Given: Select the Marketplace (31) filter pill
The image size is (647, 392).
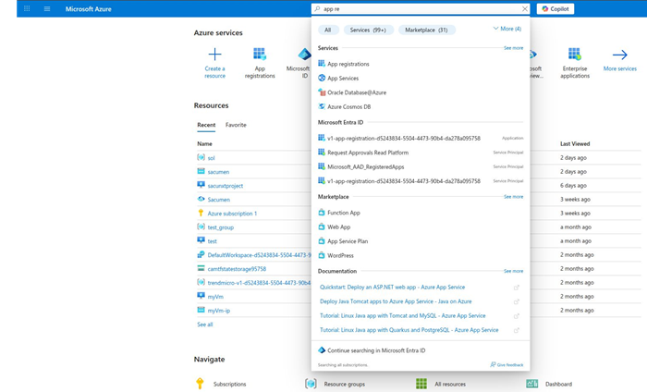Looking at the screenshot, I should [426, 30].
